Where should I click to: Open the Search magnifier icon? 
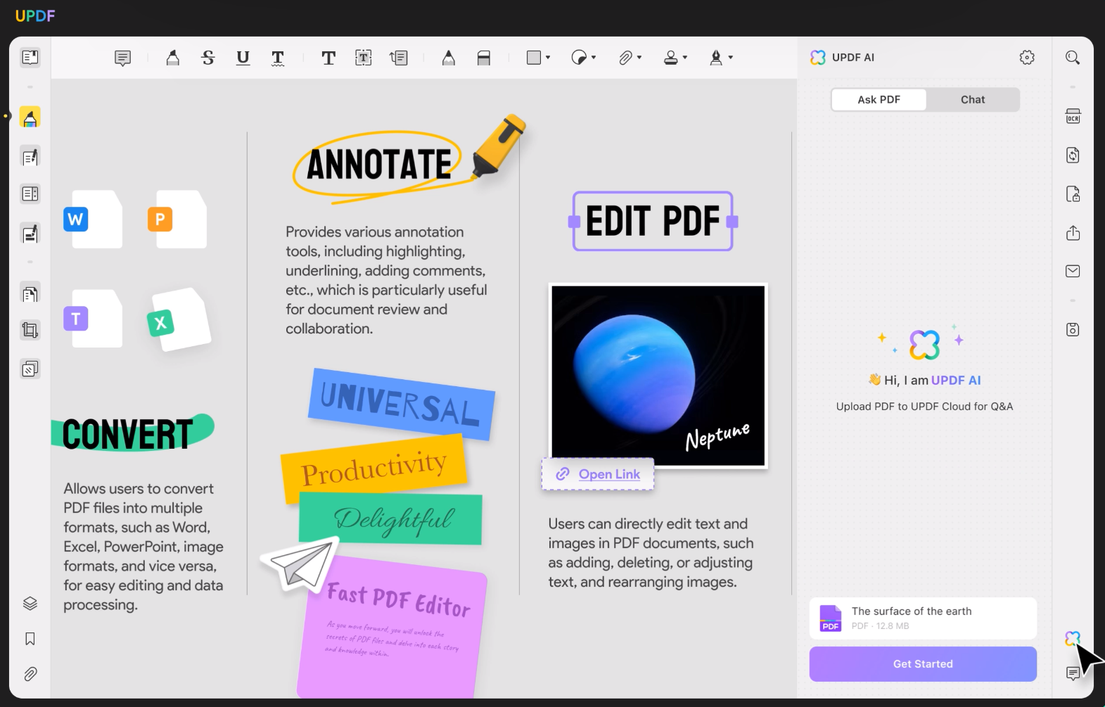click(x=1073, y=58)
